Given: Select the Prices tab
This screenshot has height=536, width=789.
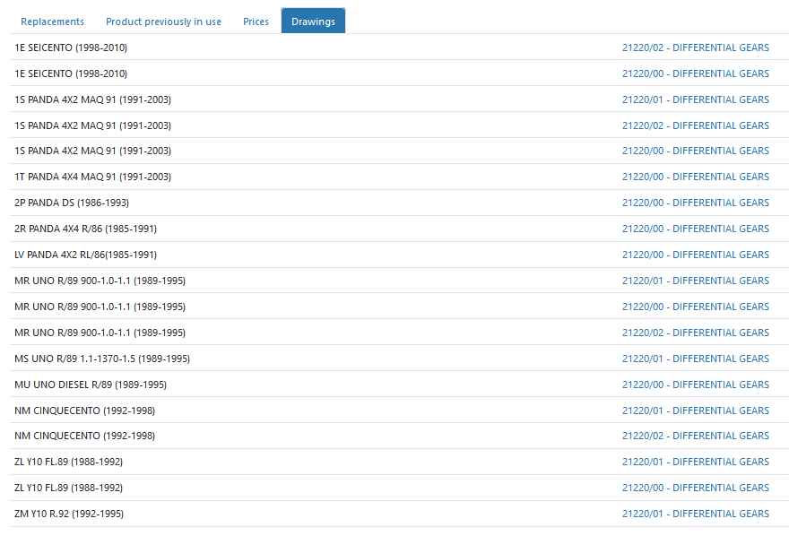Looking at the screenshot, I should [256, 22].
